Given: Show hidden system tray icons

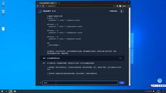Looking at the screenshot, I should point(145,91).
